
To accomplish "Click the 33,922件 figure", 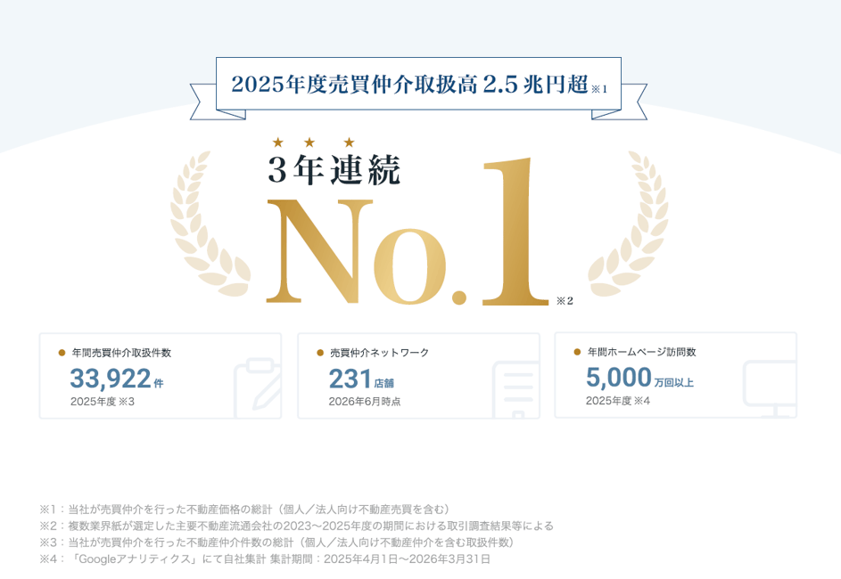I will point(117,379).
